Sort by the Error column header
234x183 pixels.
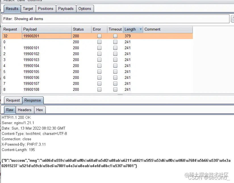(x=99, y=29)
